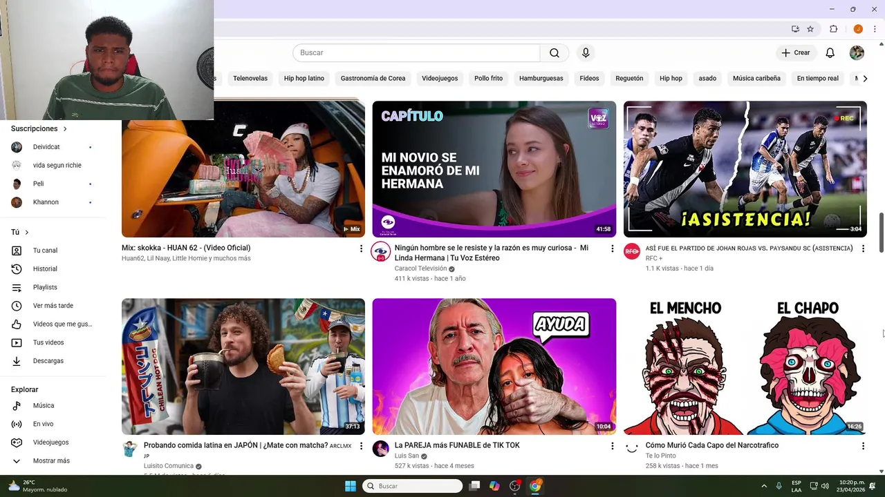The height and width of the screenshot is (497, 885).
Task: Open Chrome from the taskbar
Action: 535,486
